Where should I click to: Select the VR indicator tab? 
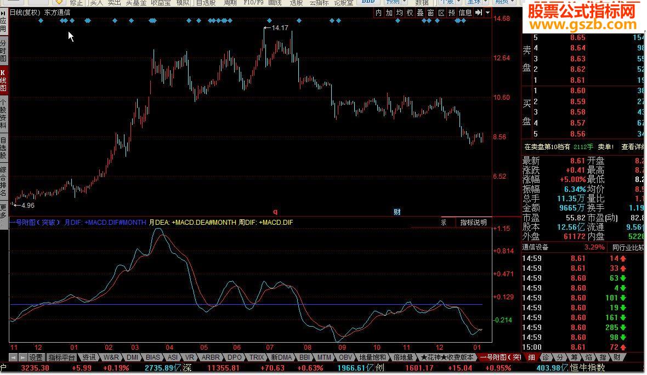(x=189, y=357)
